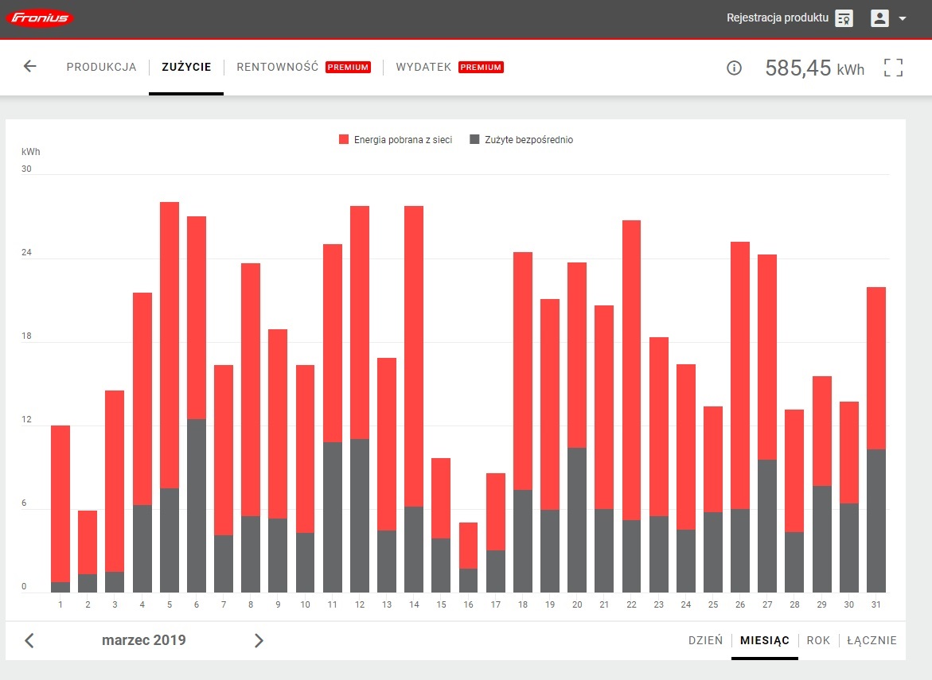This screenshot has height=680, width=932.
Task: Expand the account dropdown arrow
Action: point(903,19)
